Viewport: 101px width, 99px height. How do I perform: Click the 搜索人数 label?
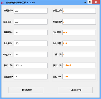[58, 65]
